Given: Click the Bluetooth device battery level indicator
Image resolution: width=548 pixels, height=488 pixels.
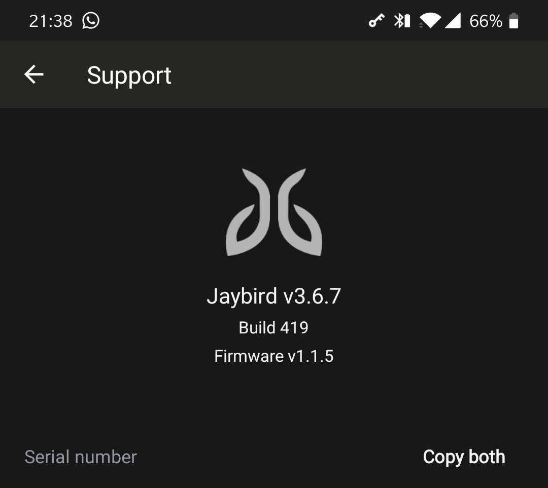Looking at the screenshot, I should tap(407, 21).
